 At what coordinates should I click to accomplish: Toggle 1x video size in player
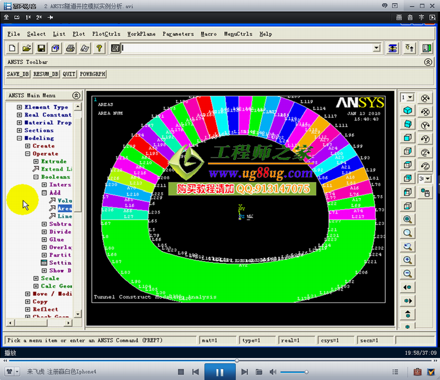click(x=28, y=17)
